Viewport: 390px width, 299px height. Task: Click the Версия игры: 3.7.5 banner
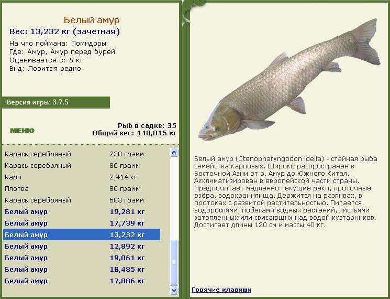[x=56, y=102]
